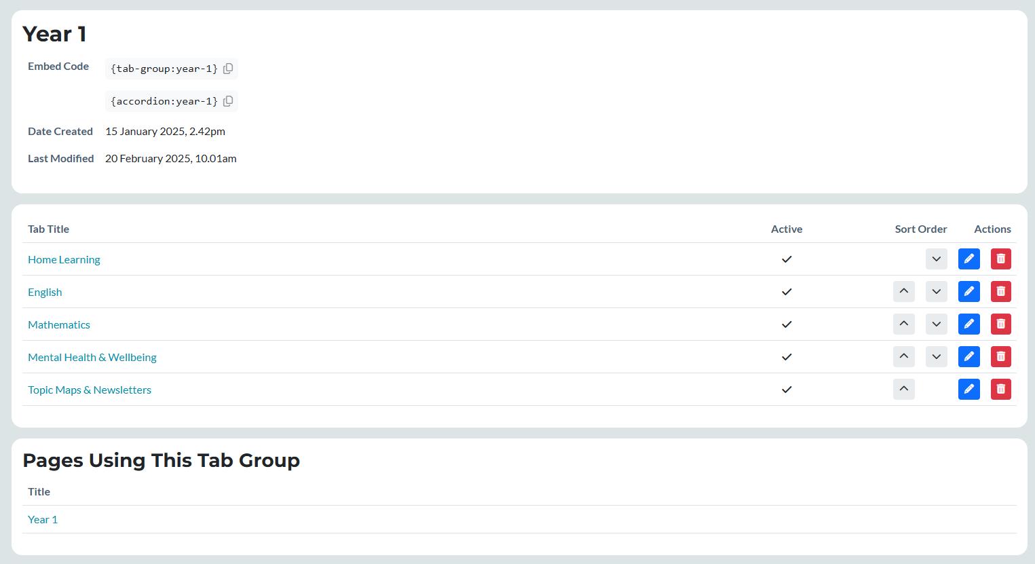This screenshot has width=1035, height=564.
Task: Edit the English tab
Action: (968, 291)
